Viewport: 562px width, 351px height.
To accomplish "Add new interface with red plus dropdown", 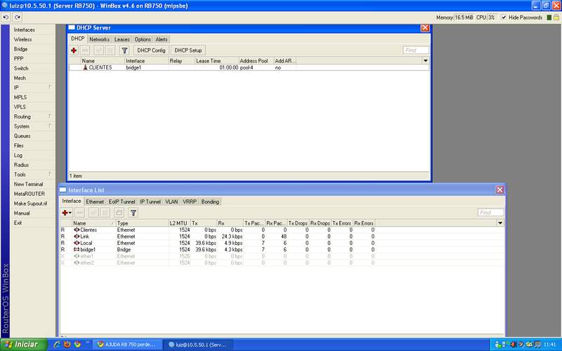I will point(67,213).
